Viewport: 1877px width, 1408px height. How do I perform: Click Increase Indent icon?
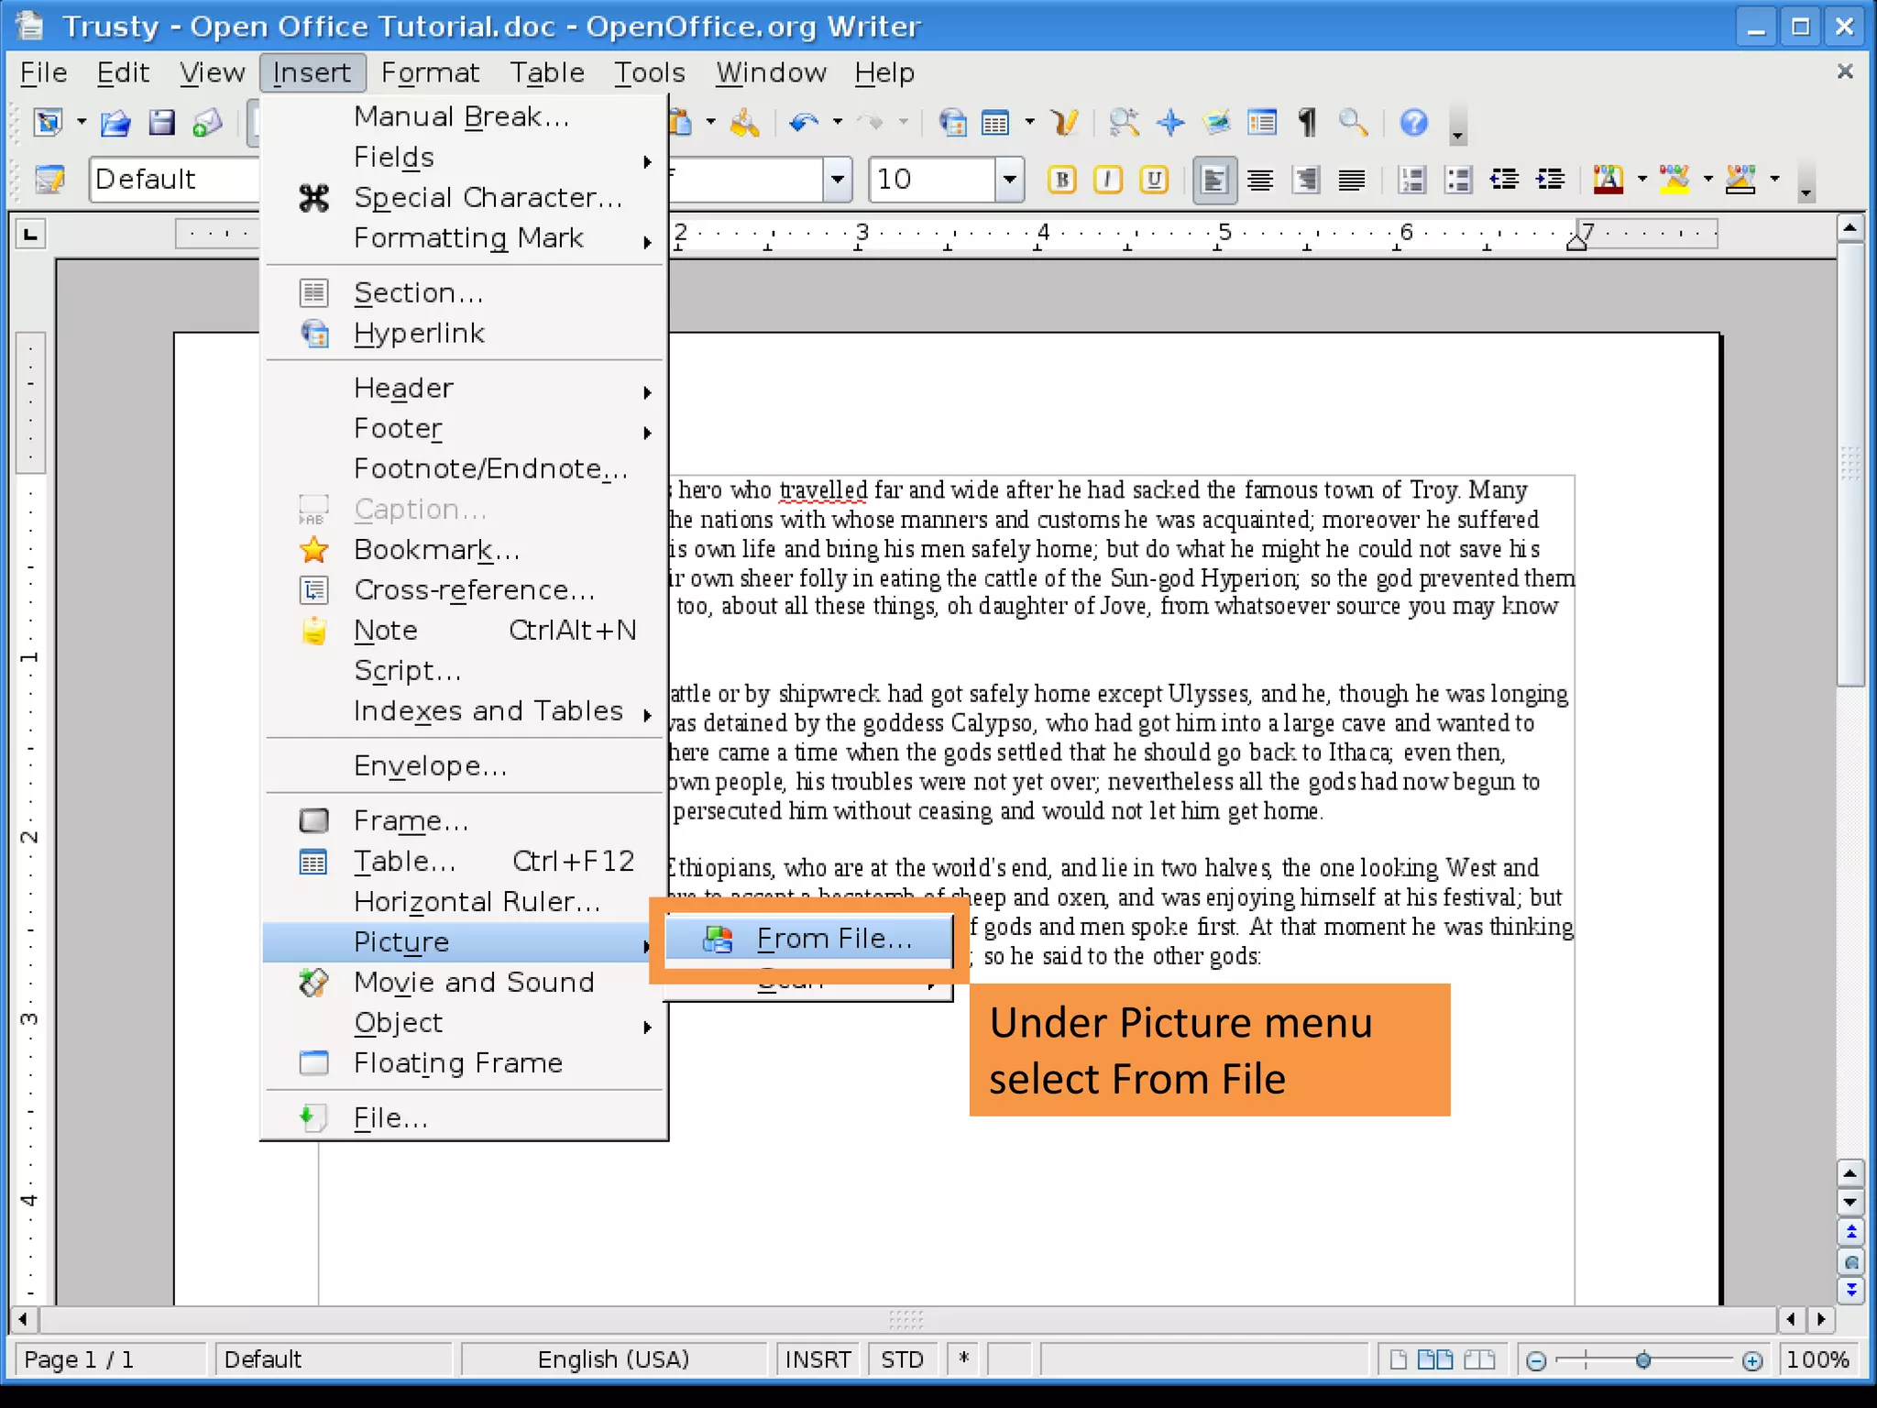[1550, 179]
